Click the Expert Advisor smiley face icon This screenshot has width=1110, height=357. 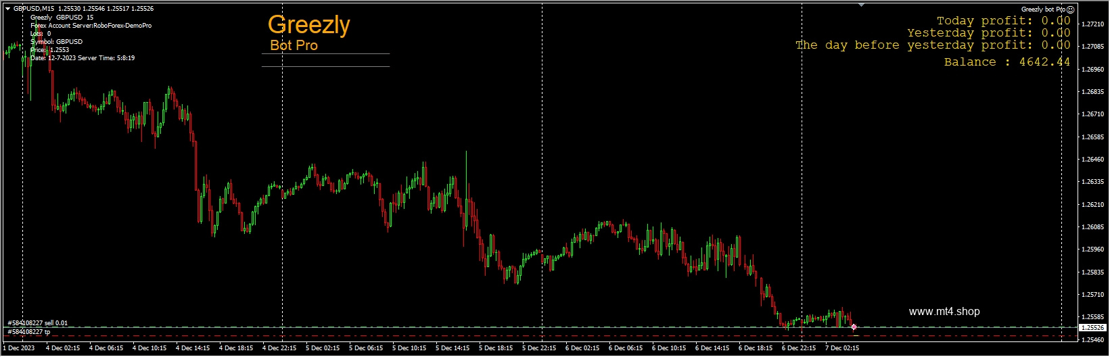click(x=1071, y=9)
